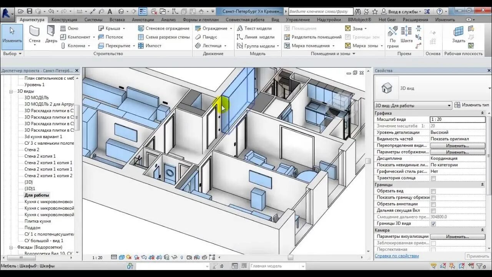The width and height of the screenshot is (492, 277).
Task: Select the Поддон view in project browser
Action: [32, 228]
